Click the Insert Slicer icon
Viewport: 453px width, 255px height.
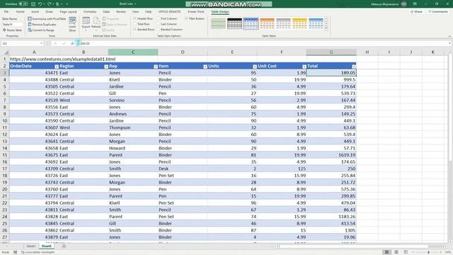click(x=72, y=21)
